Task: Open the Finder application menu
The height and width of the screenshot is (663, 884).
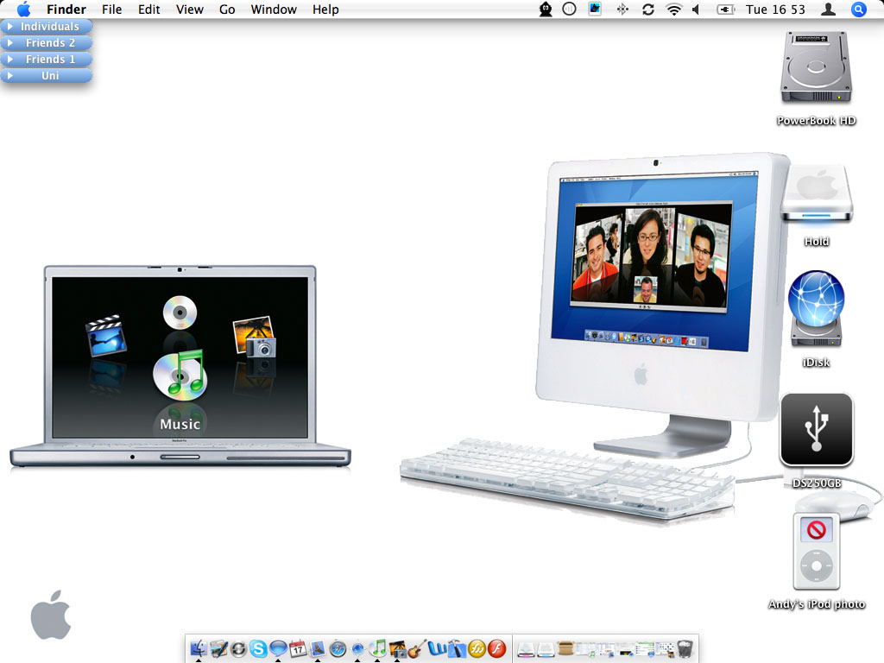Action: tap(66, 9)
